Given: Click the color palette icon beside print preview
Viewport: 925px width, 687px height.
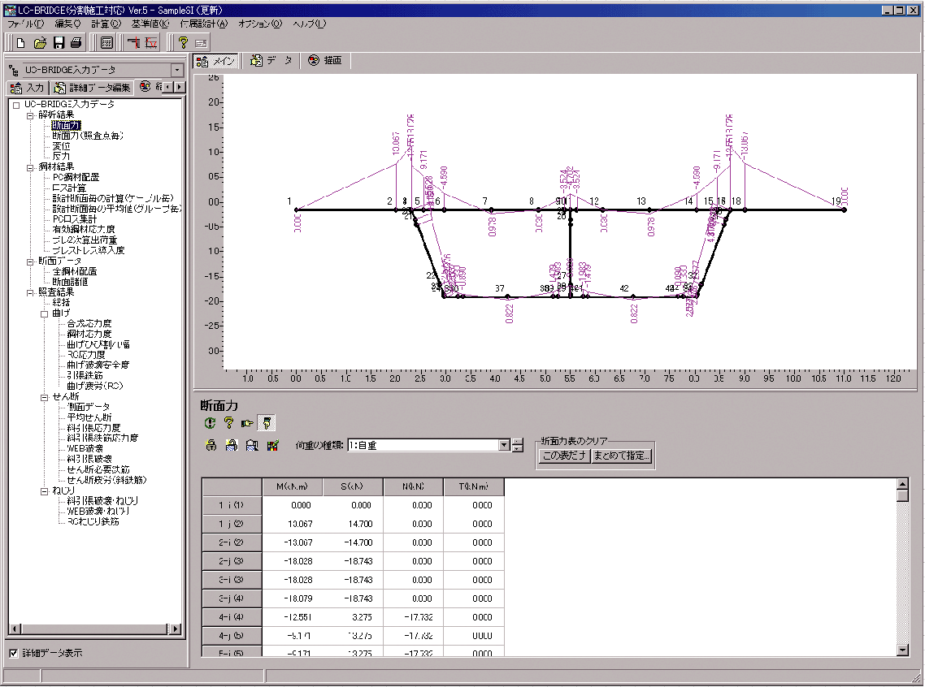Looking at the screenshot, I should tap(272, 445).
